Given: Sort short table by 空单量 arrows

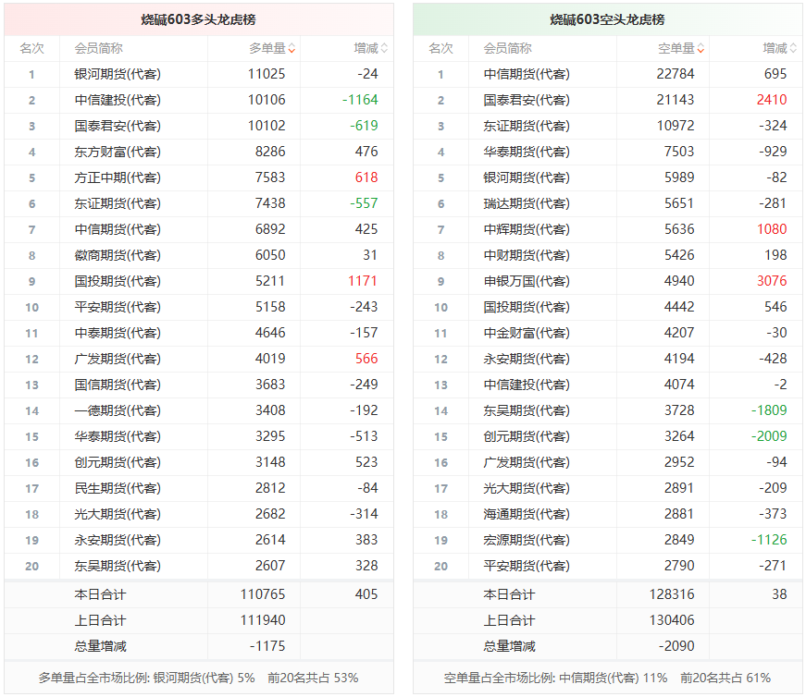Looking at the screenshot, I should click(x=701, y=49).
